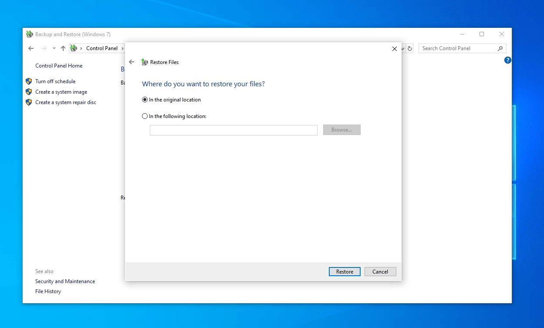Viewport: 544px width, 328px height.
Task: Expand the address bar history dropdown
Action: click(403, 48)
